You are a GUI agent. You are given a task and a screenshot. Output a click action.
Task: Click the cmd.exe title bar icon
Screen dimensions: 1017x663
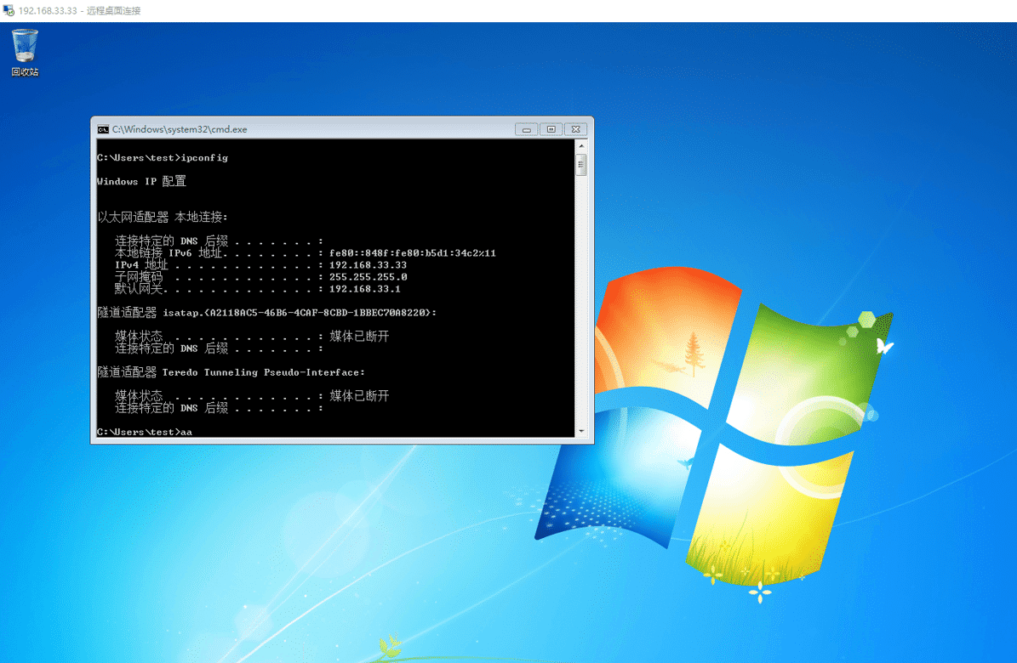tap(102, 129)
